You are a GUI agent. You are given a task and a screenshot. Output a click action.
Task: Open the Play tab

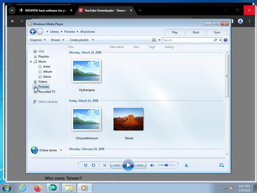coord(175,32)
